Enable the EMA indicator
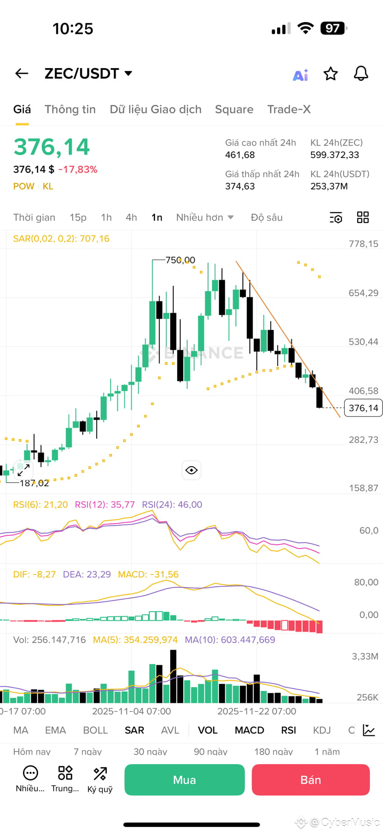This screenshot has width=383, height=834. [x=56, y=730]
